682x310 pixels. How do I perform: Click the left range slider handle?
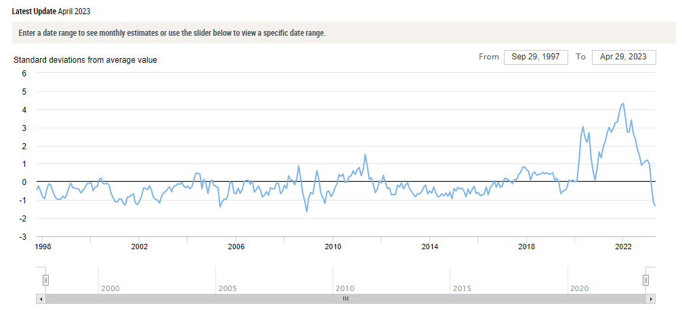[45, 280]
